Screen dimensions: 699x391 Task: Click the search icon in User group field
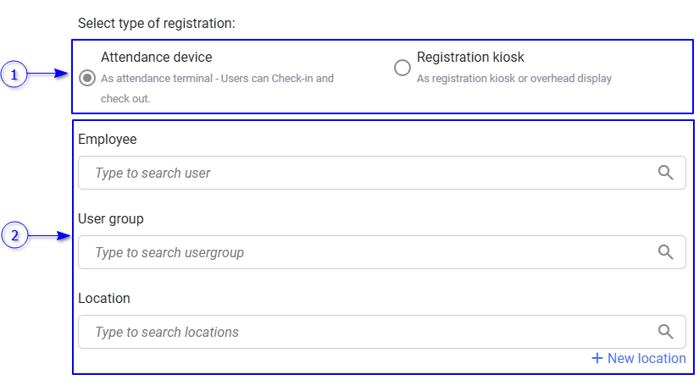[666, 252]
